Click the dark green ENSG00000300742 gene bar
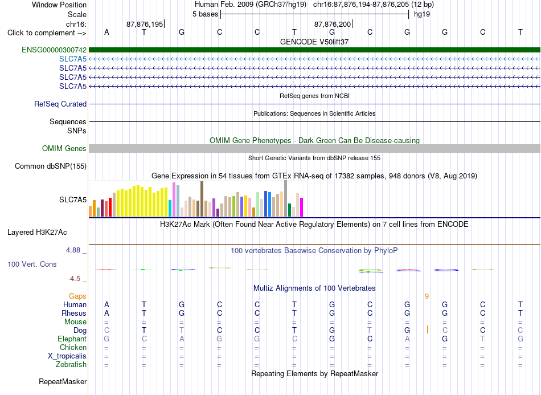 pos(314,50)
